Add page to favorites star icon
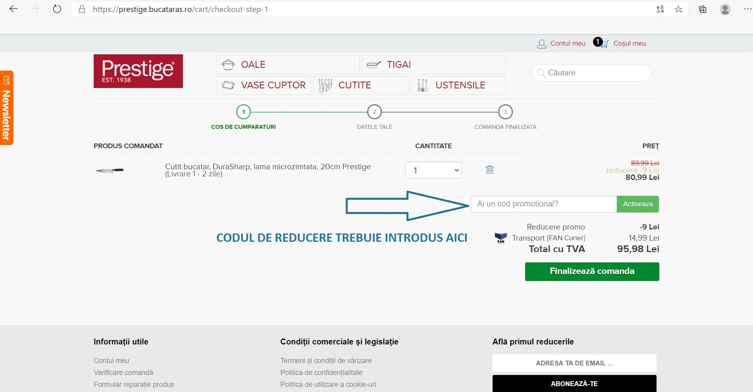This screenshot has height=392, width=753. pos(679,10)
